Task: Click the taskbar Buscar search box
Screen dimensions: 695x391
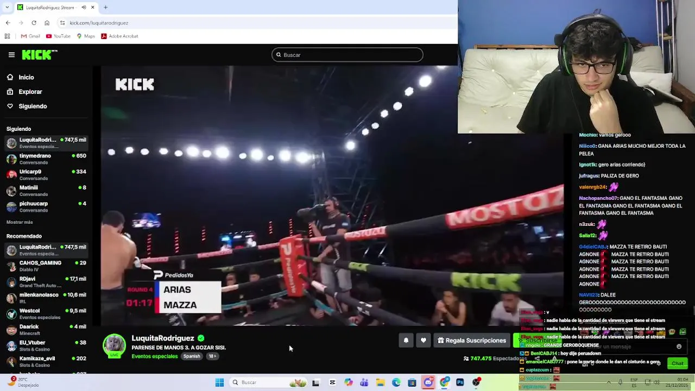Action: click(268, 382)
